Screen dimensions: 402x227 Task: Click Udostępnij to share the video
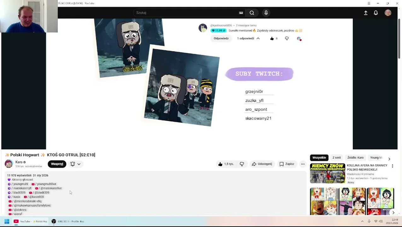(x=262, y=164)
